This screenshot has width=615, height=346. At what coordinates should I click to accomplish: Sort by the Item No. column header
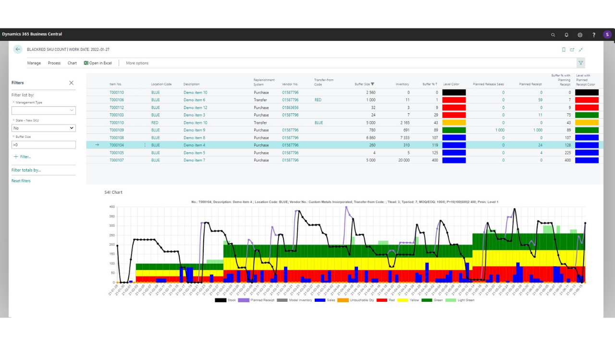pos(116,84)
